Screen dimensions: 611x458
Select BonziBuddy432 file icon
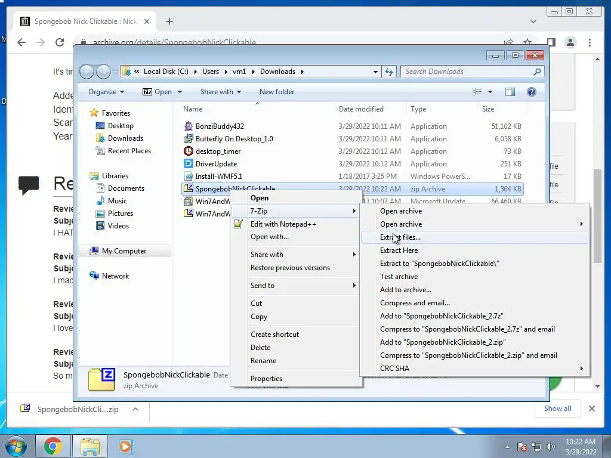coord(189,126)
